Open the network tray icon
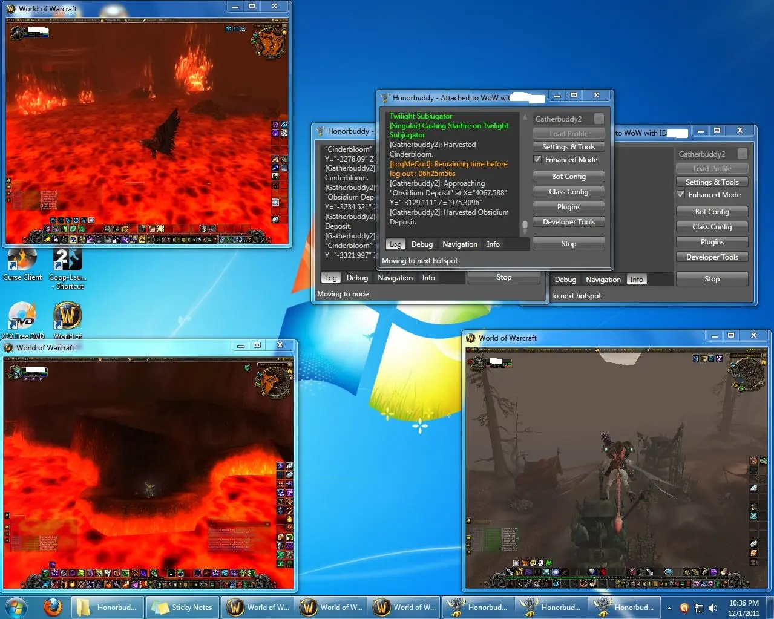This screenshot has height=619, width=774. [x=699, y=608]
